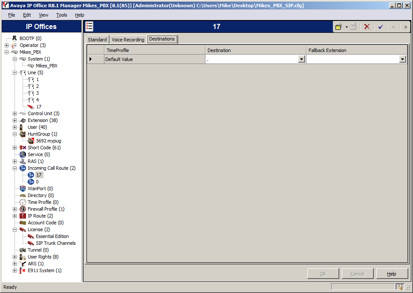Click the Control Unit icon

pos(23,113)
